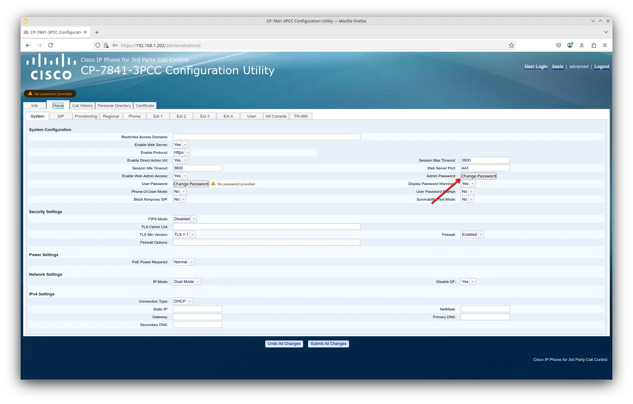The height and width of the screenshot is (404, 633).
Task: Click the User Login link
Action: [536, 66]
